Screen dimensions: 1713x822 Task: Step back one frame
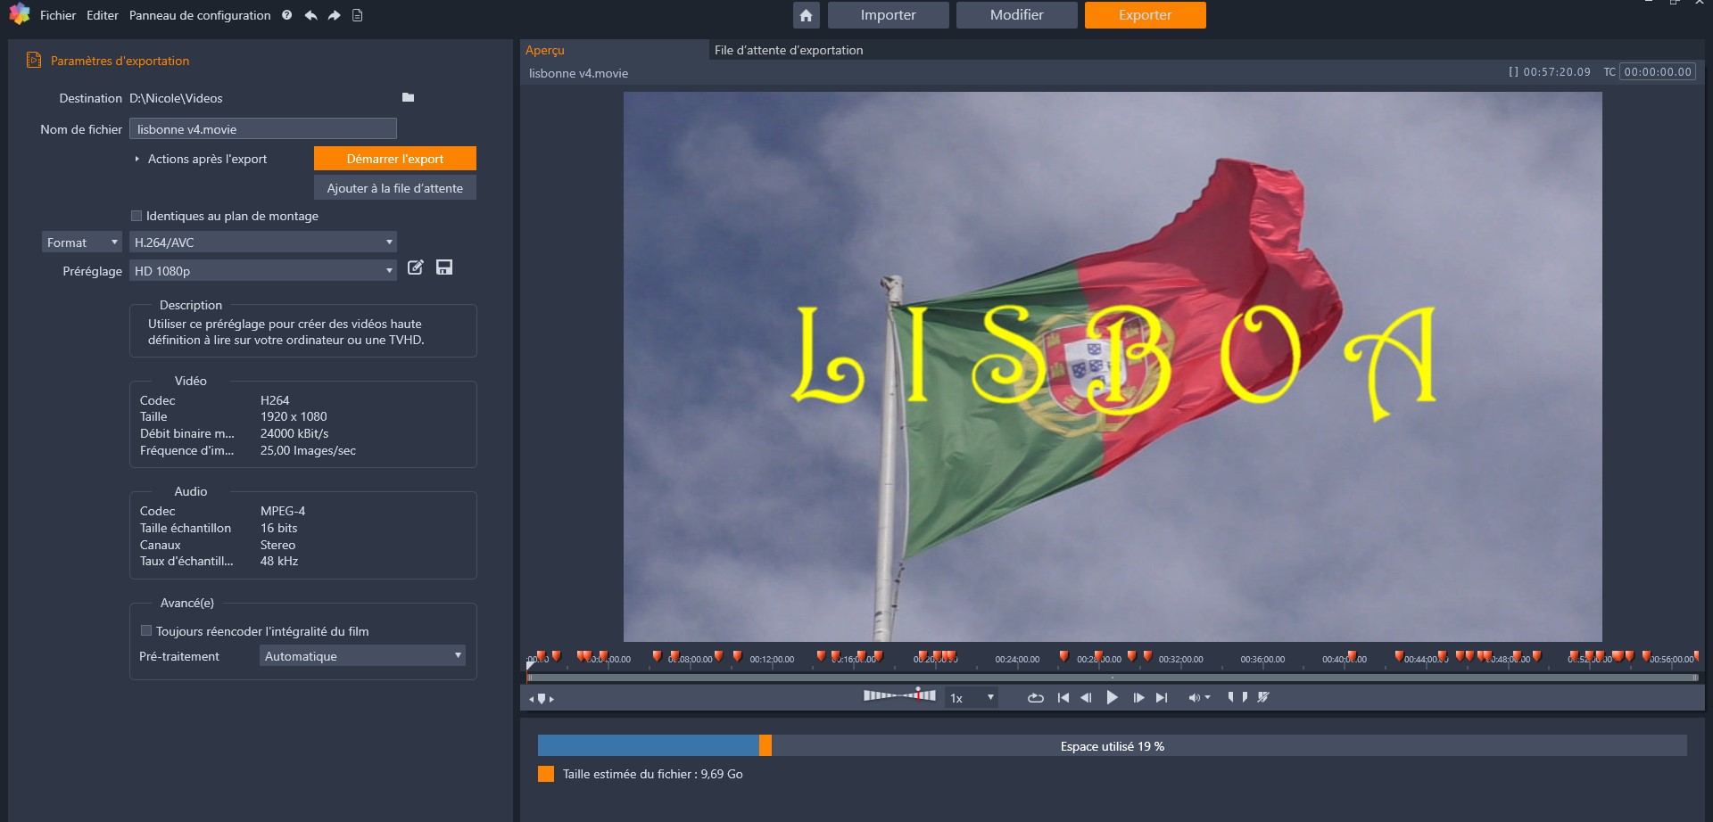coord(1086,698)
